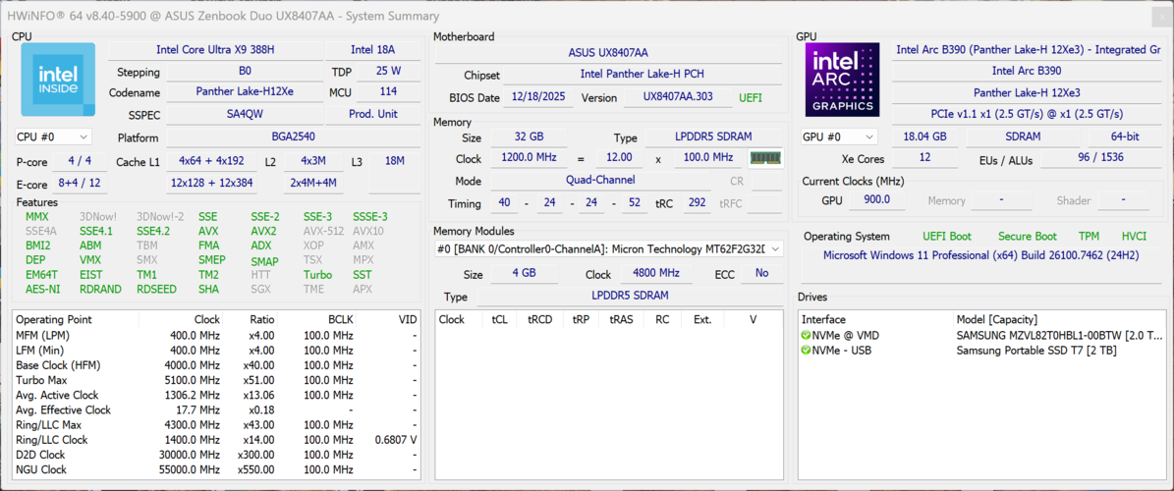The height and width of the screenshot is (491, 1174).
Task: Click the green check icon beside NVMe @ VMD
Action: coord(807,336)
